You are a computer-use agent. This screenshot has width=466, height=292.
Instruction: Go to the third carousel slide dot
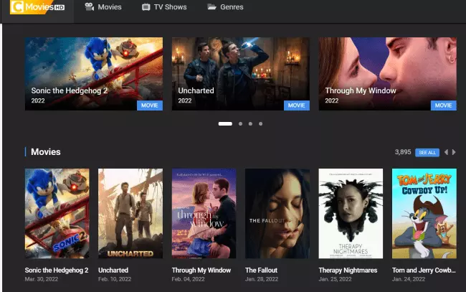pos(250,123)
